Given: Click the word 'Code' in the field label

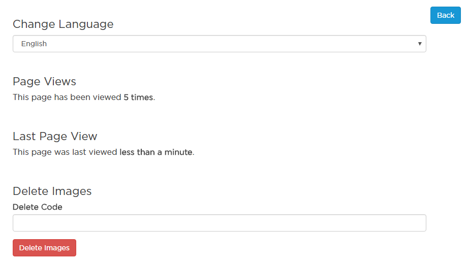Looking at the screenshot, I should pyautogui.click(x=52, y=207).
